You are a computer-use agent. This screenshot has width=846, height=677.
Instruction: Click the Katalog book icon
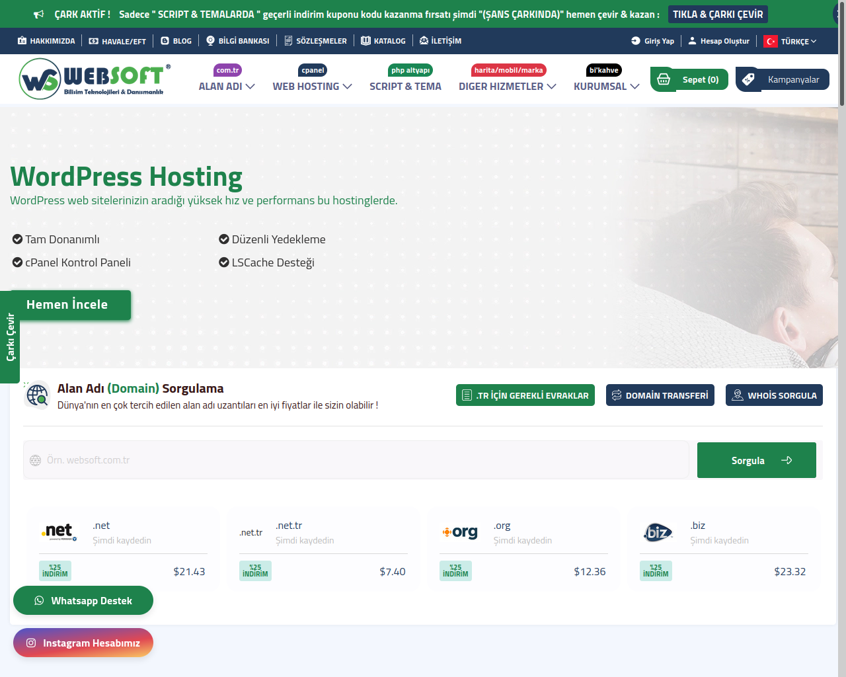365,41
